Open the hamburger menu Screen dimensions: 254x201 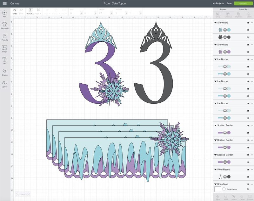pyautogui.click(x=5, y=3)
